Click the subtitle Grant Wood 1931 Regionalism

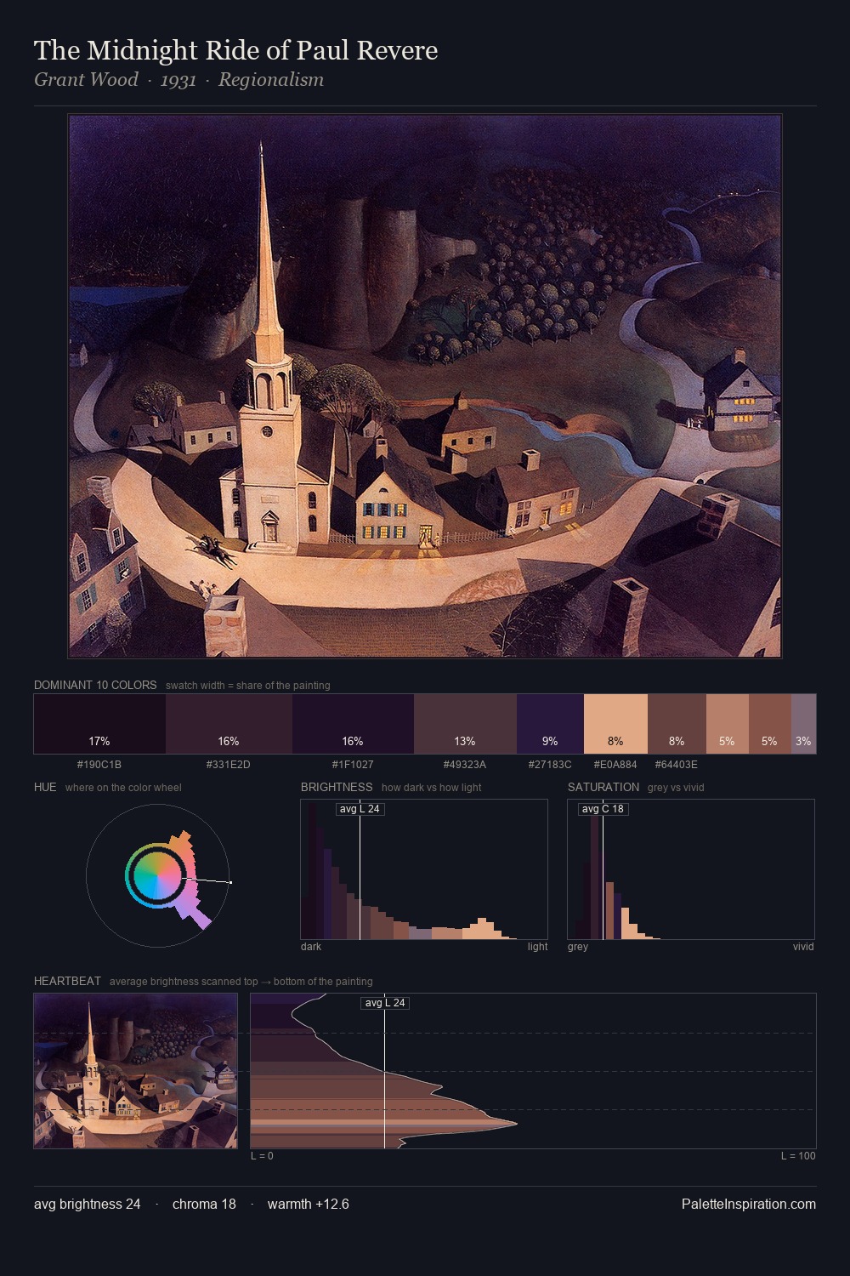(178, 80)
